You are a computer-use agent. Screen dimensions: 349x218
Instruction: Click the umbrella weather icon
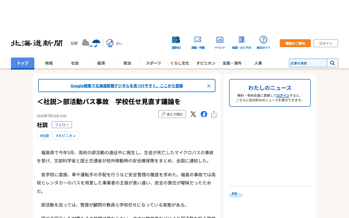click(x=96, y=43)
